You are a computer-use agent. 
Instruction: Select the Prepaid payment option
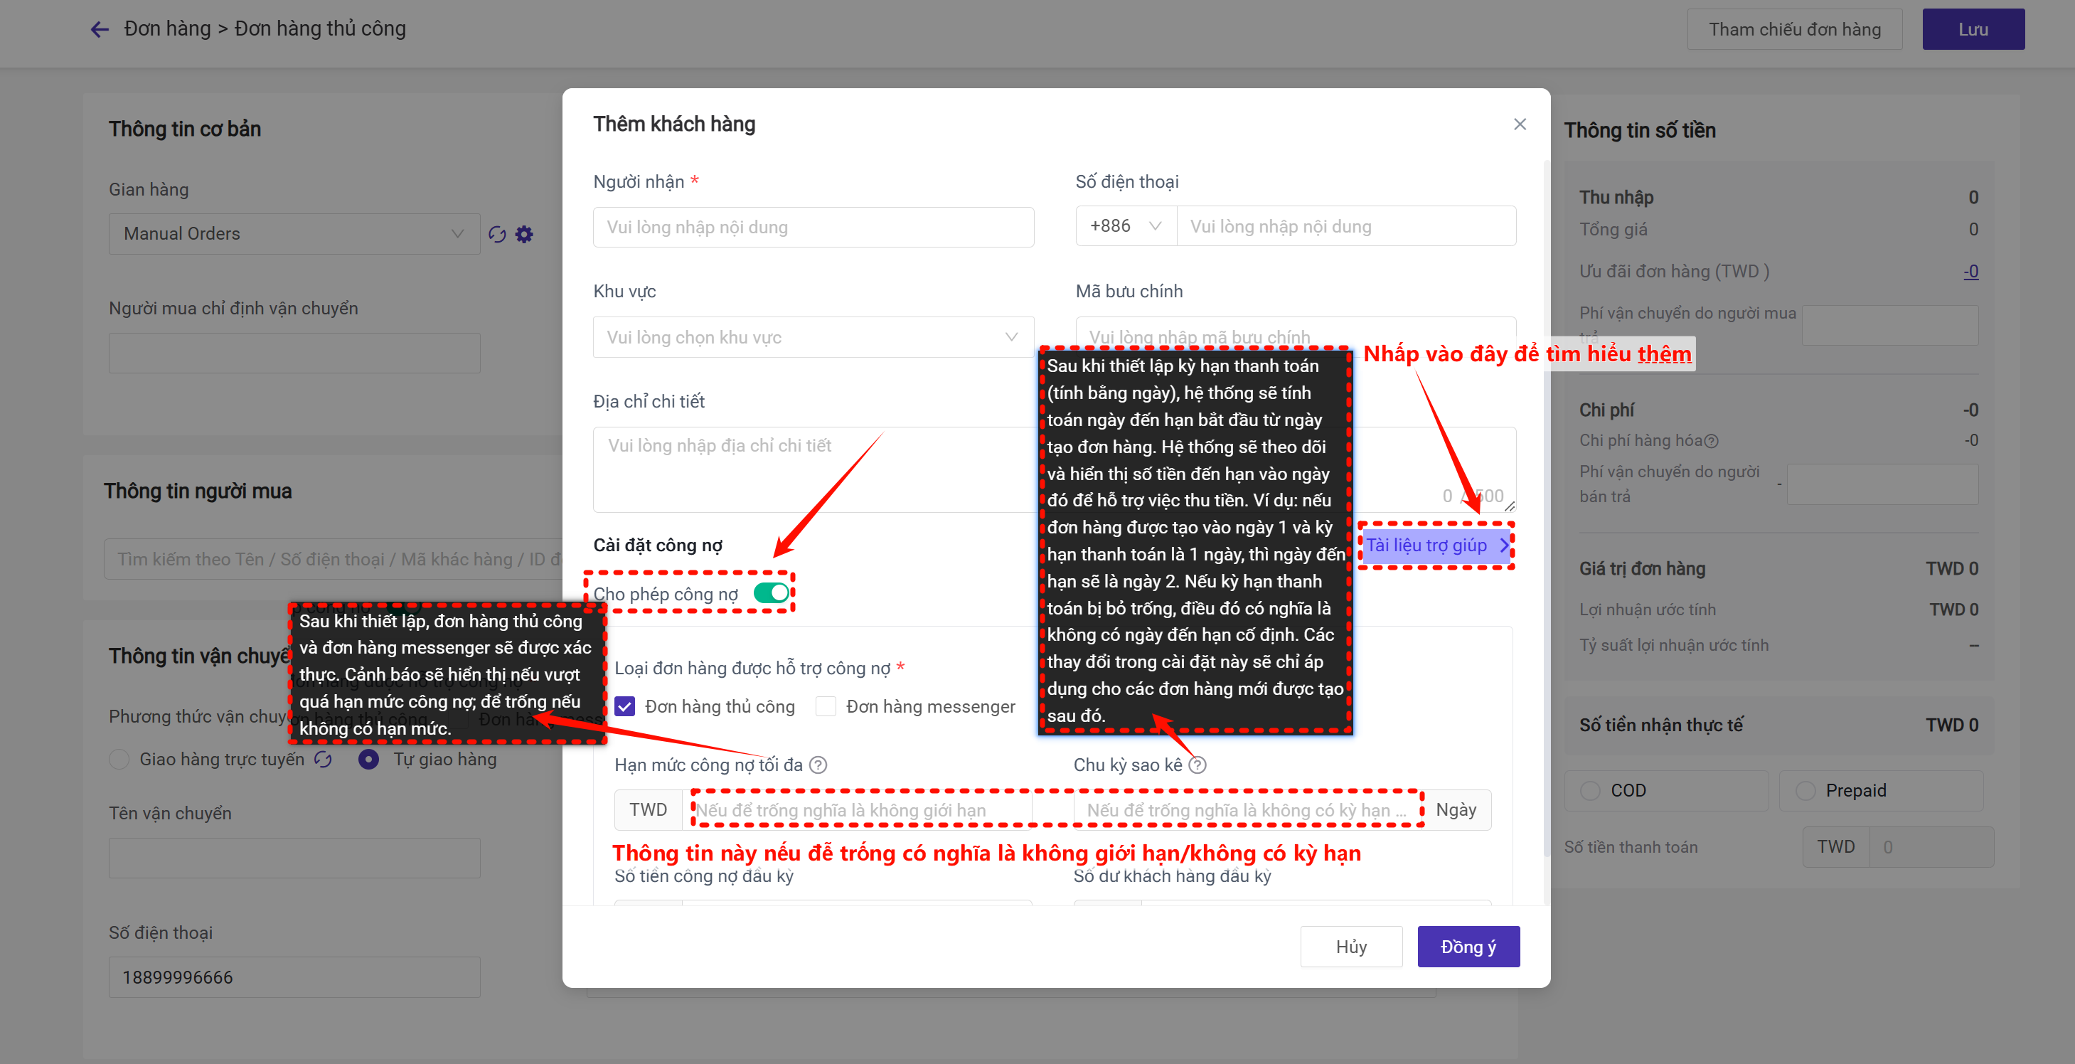[1805, 790]
